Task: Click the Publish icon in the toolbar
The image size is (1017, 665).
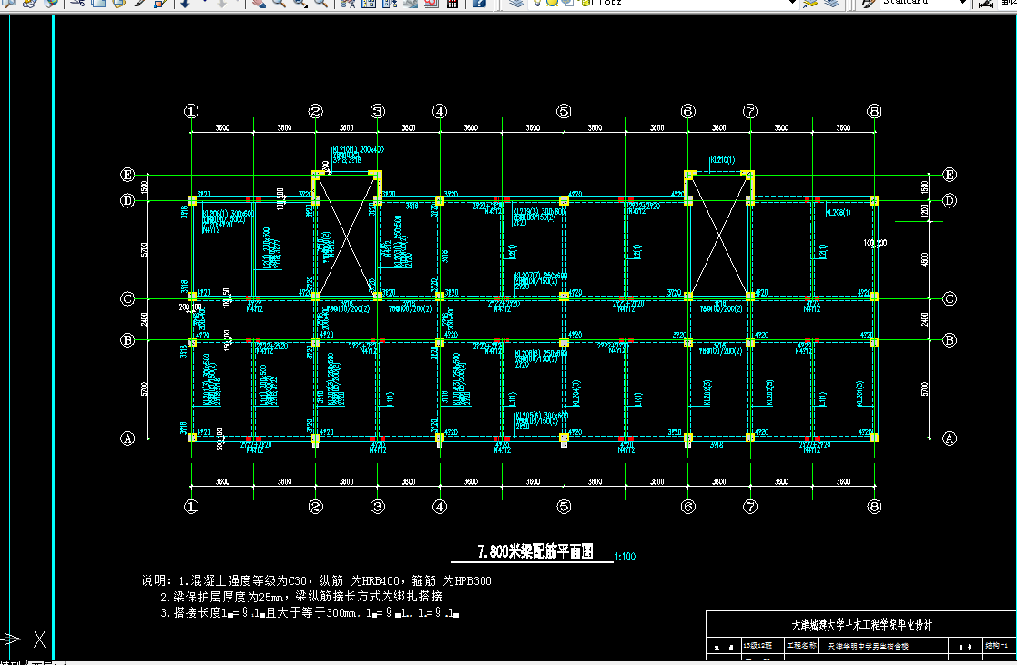Action: pos(29,4)
